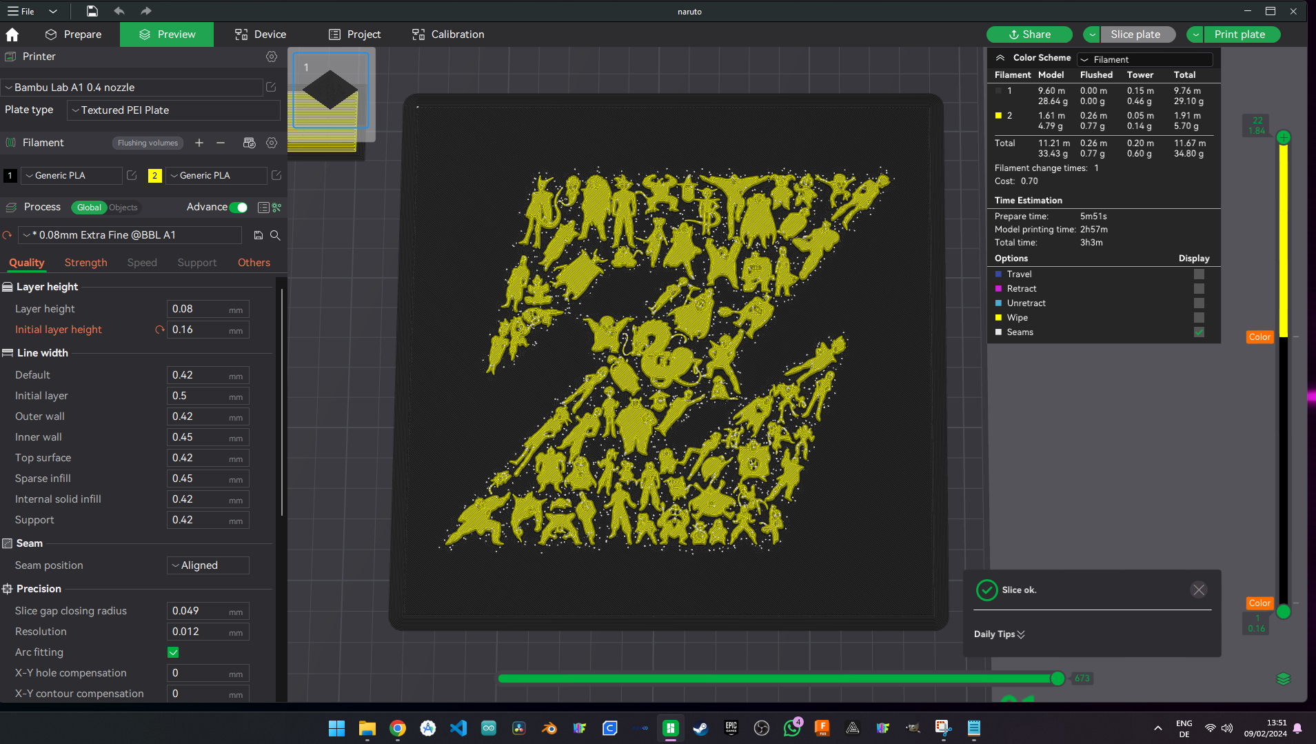Open compare presets icon
The width and height of the screenshot is (1316, 744).
click(x=277, y=208)
